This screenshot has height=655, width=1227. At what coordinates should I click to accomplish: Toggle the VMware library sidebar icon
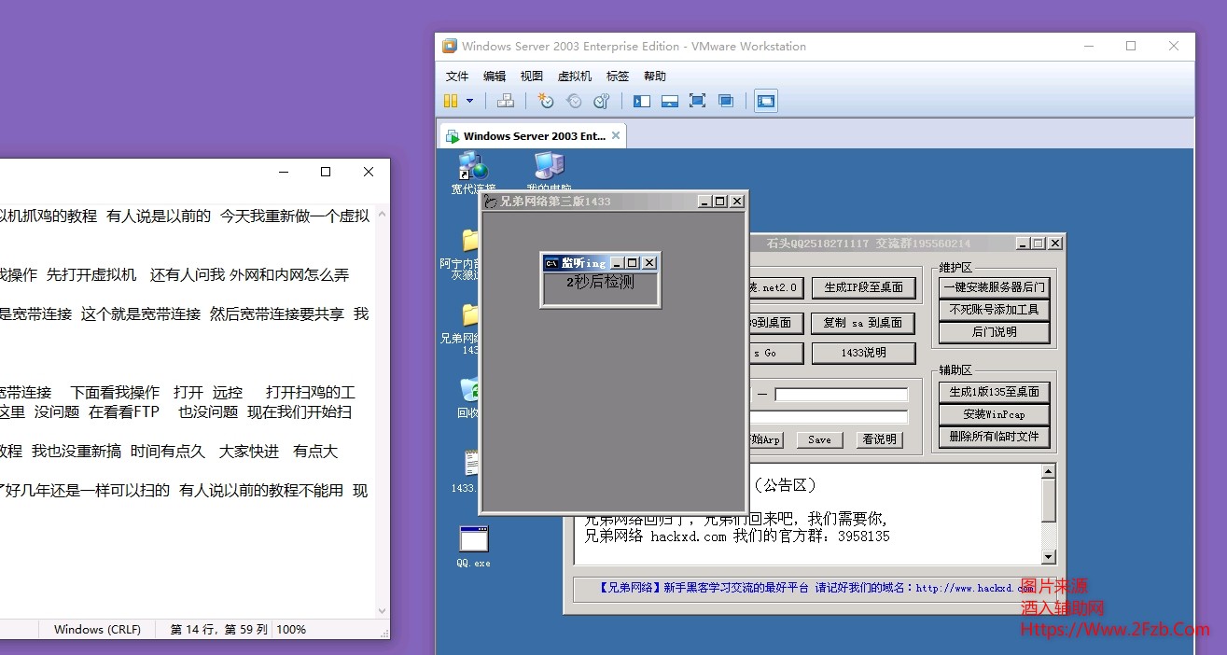click(x=642, y=101)
